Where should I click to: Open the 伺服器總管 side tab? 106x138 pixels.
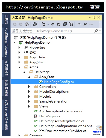[x=7, y=88]
